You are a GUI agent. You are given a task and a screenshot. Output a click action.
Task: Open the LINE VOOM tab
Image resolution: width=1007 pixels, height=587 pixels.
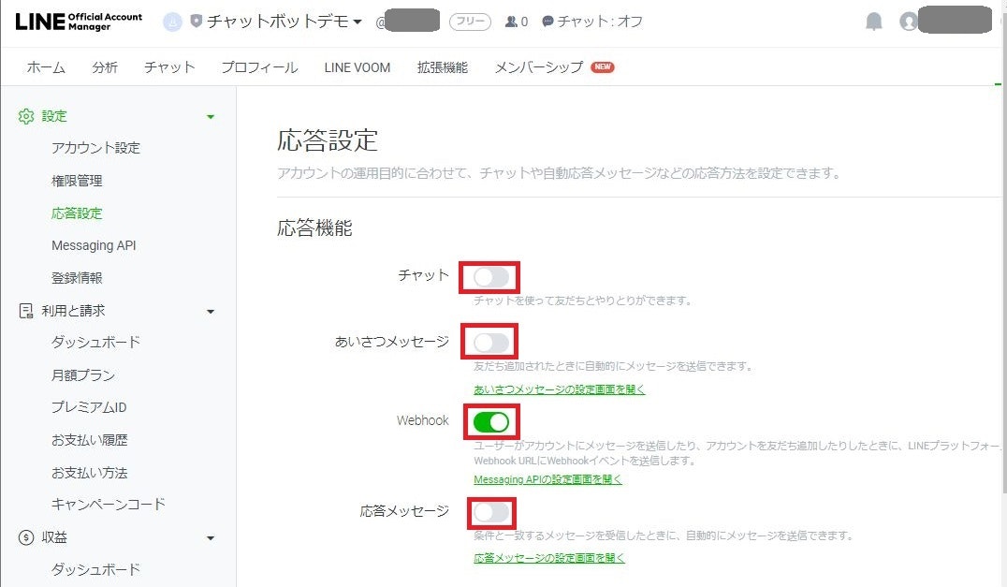(x=358, y=67)
